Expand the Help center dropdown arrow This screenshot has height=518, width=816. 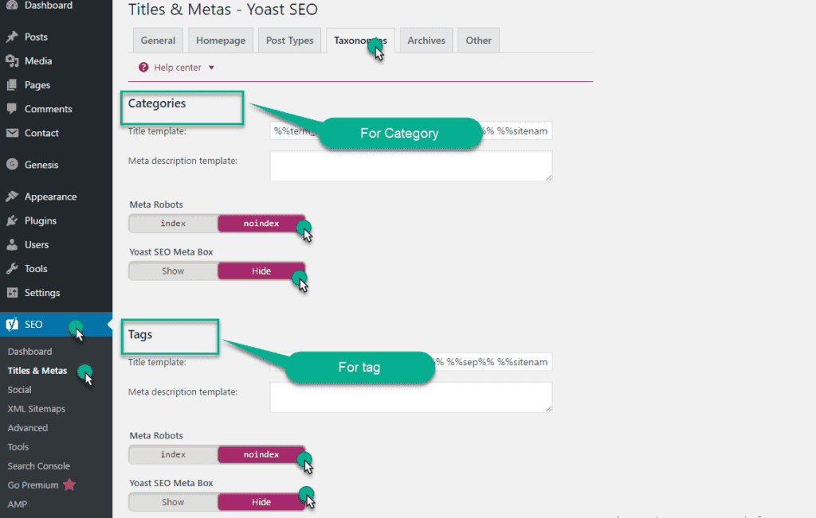211,68
